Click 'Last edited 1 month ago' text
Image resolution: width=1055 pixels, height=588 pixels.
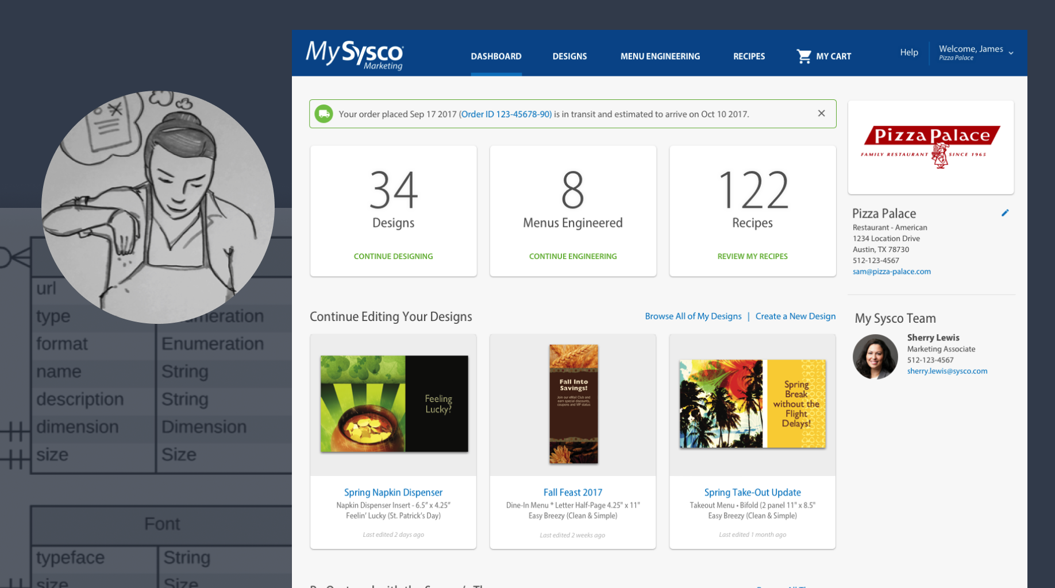pyautogui.click(x=752, y=535)
